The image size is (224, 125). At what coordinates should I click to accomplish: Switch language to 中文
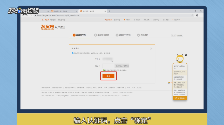tap(173, 35)
